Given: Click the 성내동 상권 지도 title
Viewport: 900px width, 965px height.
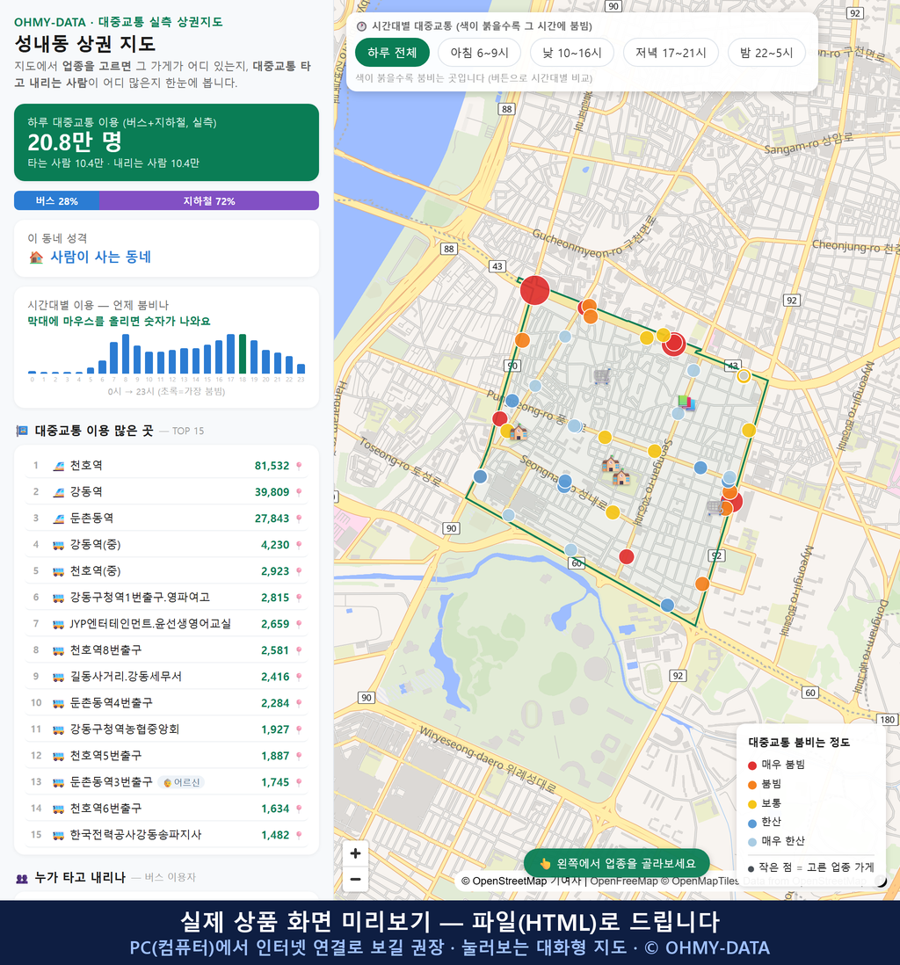Looking at the screenshot, I should (x=85, y=44).
